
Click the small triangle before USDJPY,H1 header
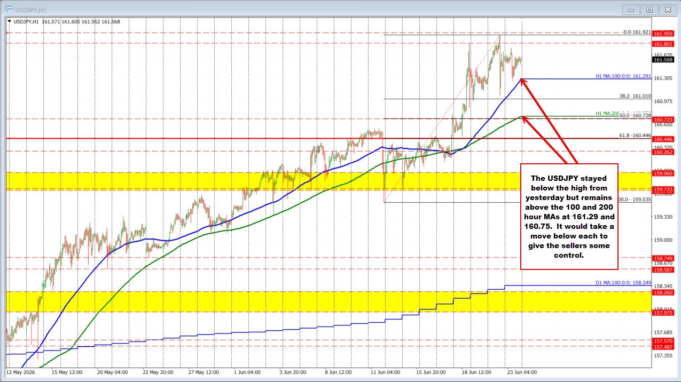pyautogui.click(x=10, y=21)
